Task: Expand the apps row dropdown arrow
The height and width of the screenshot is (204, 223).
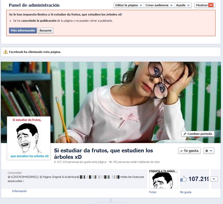Action: pyautogui.click(x=214, y=179)
